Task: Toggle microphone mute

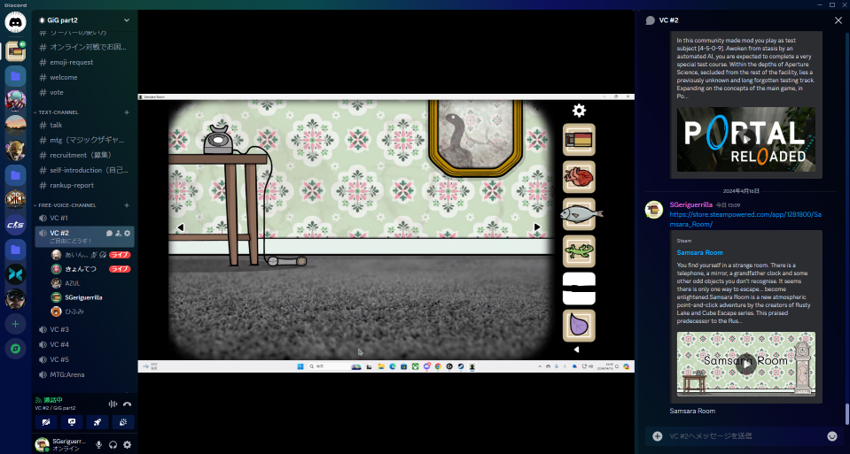Action: click(98, 445)
